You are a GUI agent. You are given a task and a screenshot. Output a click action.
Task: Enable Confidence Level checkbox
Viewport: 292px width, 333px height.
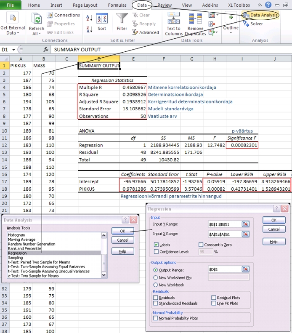coord(156,252)
